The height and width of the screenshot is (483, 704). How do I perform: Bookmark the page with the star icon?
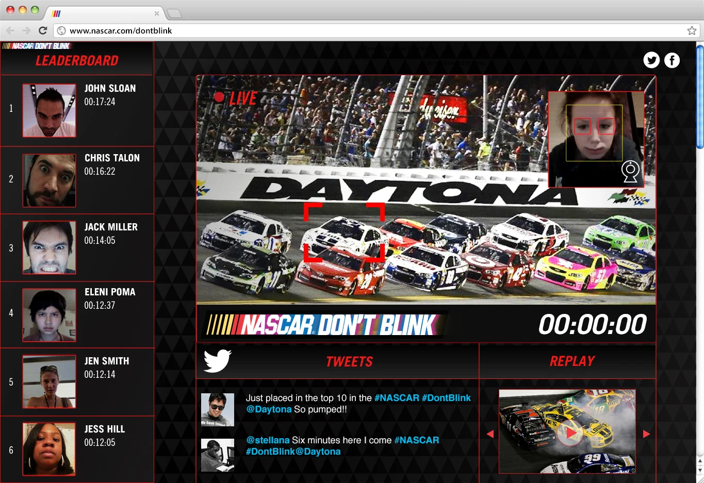[692, 30]
